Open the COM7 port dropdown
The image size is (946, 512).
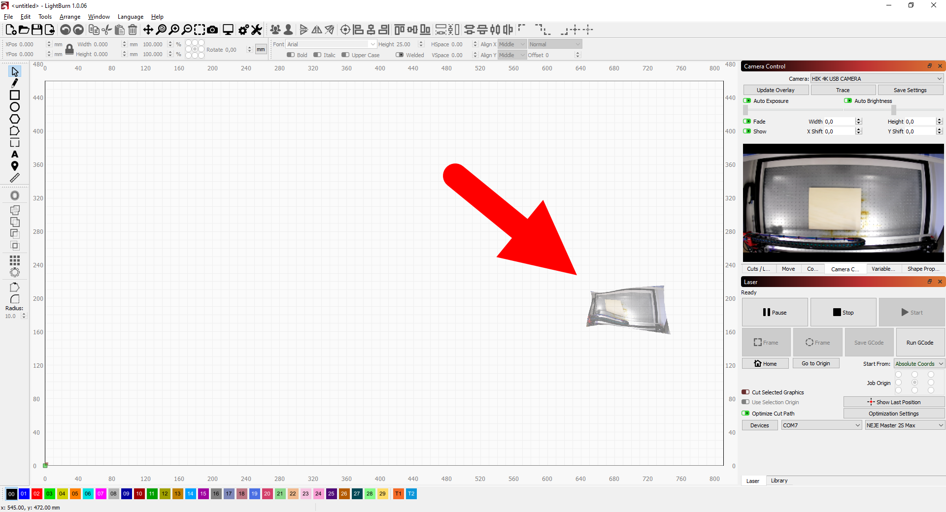point(821,425)
